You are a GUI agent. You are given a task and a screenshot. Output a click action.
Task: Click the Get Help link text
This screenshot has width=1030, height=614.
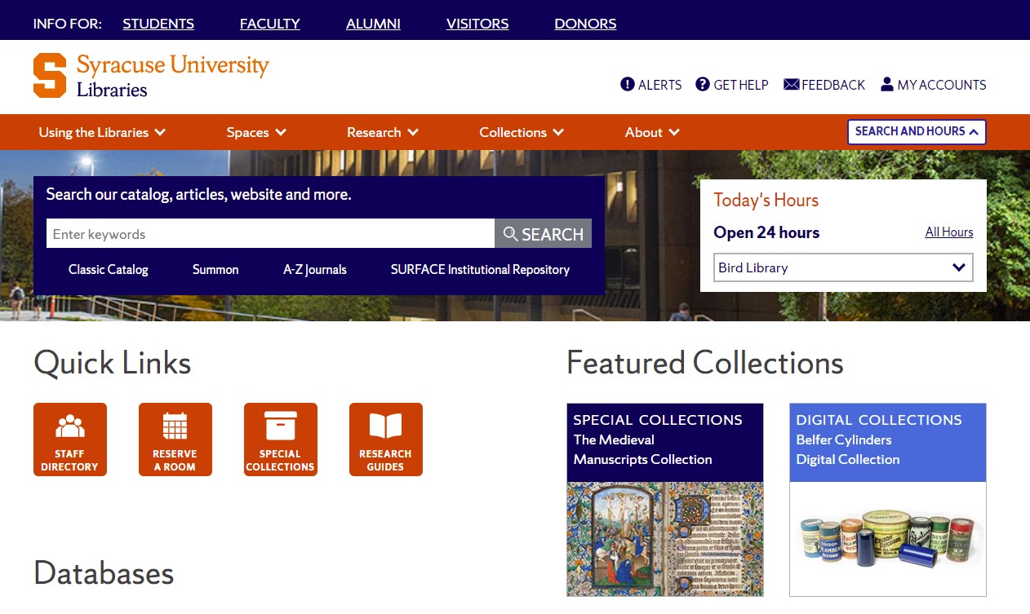point(741,85)
